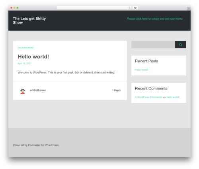Click the Powered by Podcaster footer text
This screenshot has height=169, width=199.
point(36,145)
